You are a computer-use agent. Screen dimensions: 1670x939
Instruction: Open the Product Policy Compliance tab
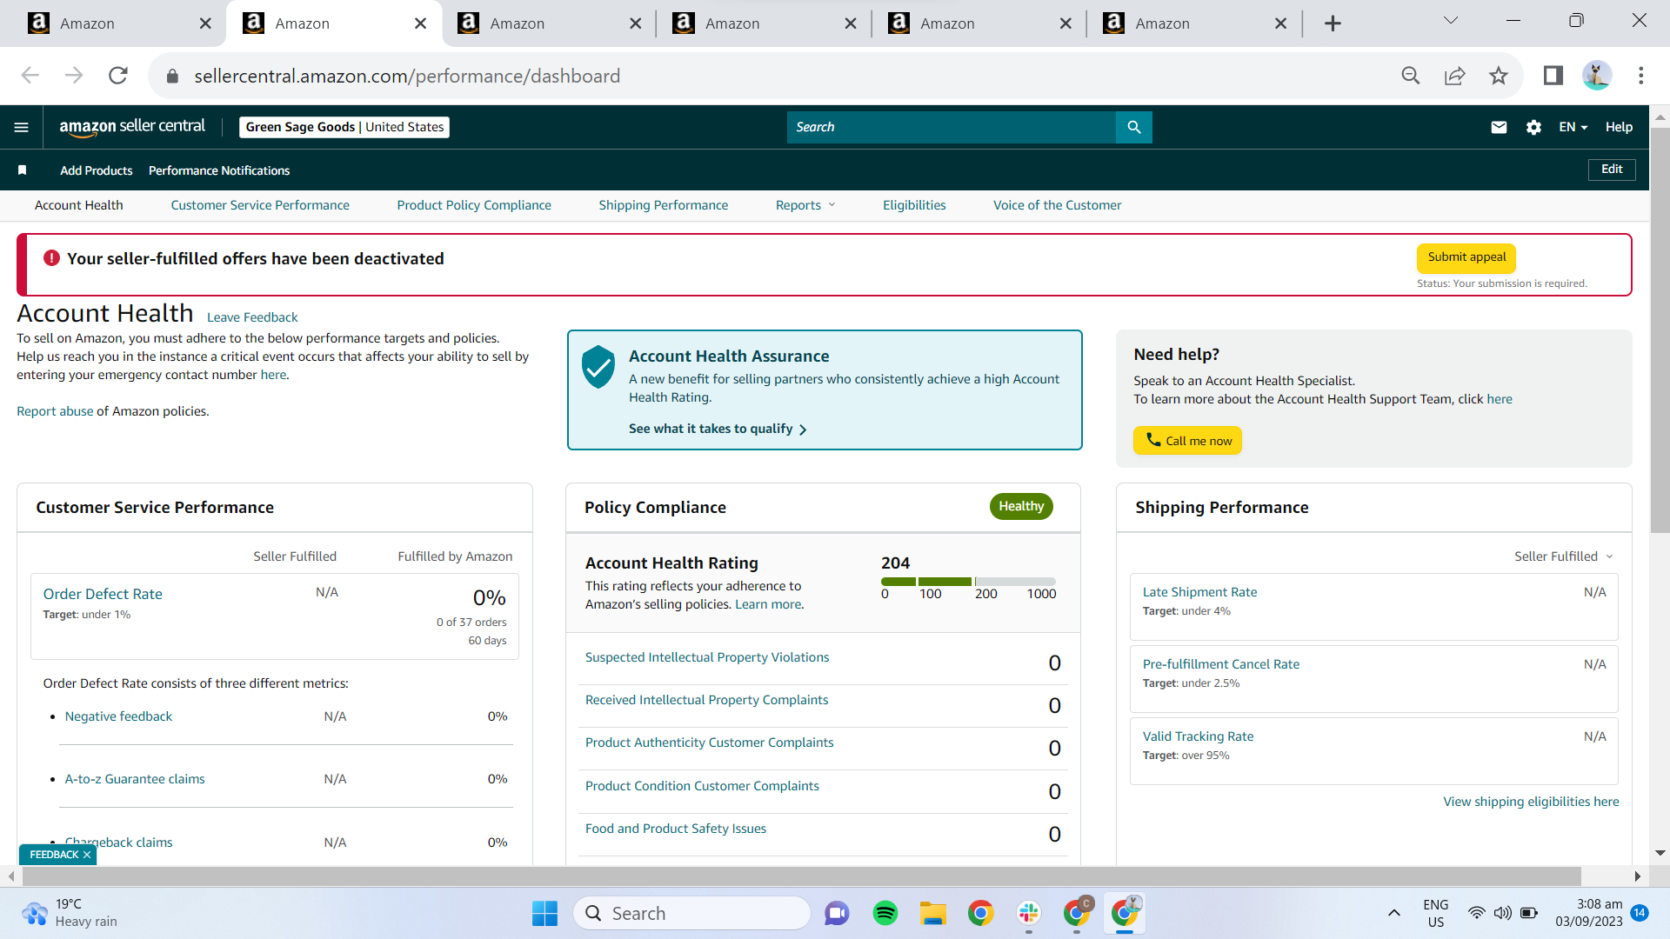(x=474, y=205)
